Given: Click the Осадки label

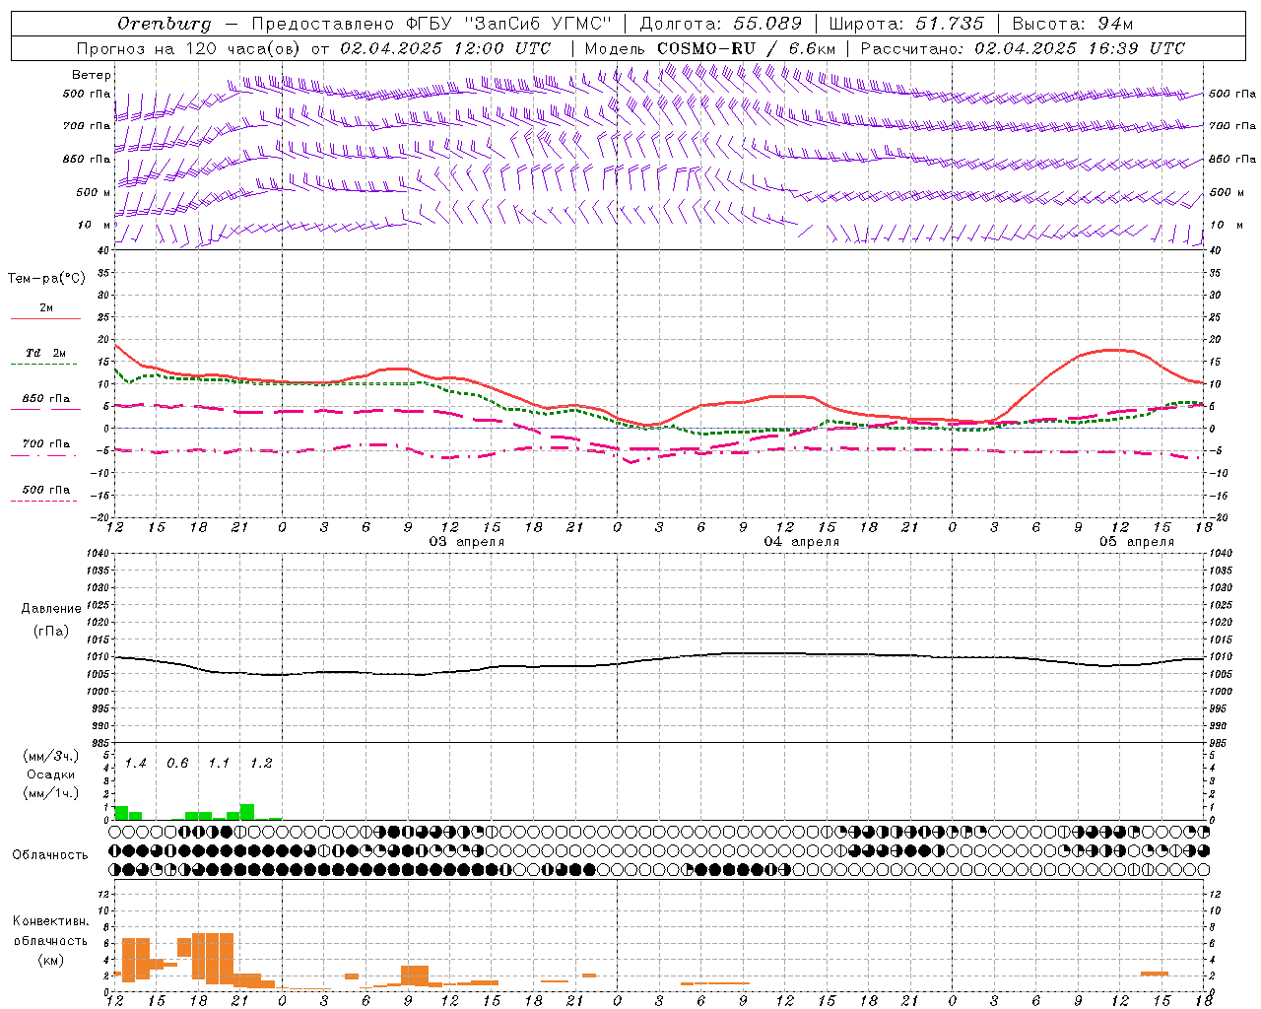Looking at the screenshot, I should pos(51,774).
